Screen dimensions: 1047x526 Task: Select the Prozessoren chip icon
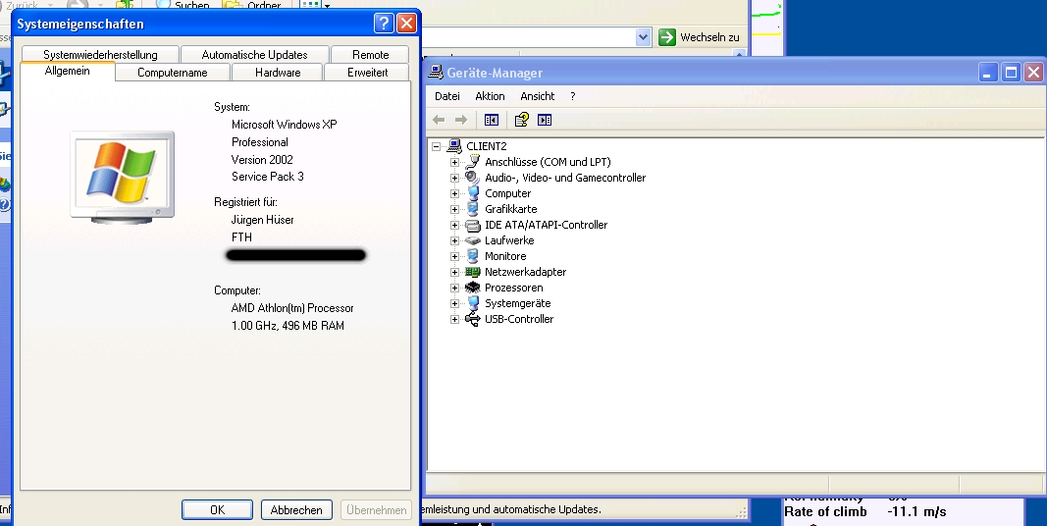[473, 288]
